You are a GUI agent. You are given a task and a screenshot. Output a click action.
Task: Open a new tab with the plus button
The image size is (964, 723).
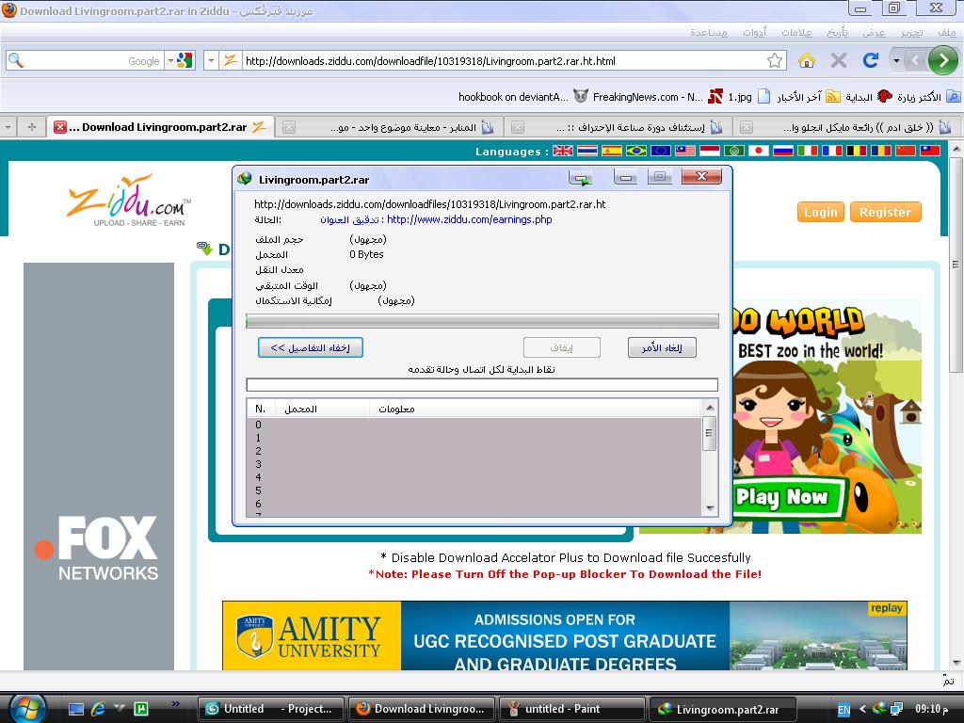(32, 127)
